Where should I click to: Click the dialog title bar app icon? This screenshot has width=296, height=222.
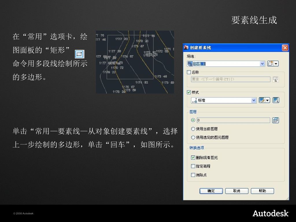pos(187,48)
